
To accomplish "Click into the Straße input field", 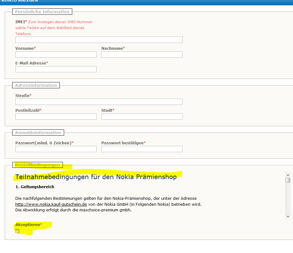I will click(x=99, y=102).
